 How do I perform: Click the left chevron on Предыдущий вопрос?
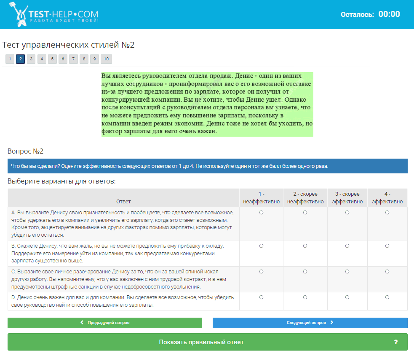point(82,322)
